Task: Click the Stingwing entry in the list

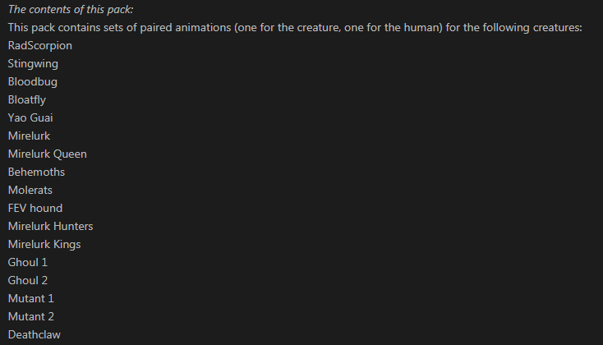Action: click(33, 64)
